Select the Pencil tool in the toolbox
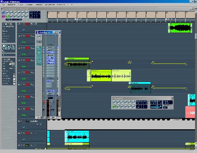 click(6, 46)
